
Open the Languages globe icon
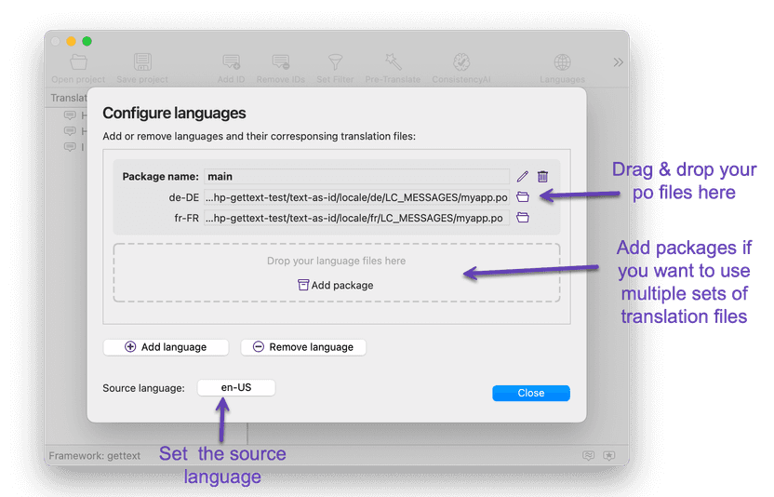pos(562,62)
